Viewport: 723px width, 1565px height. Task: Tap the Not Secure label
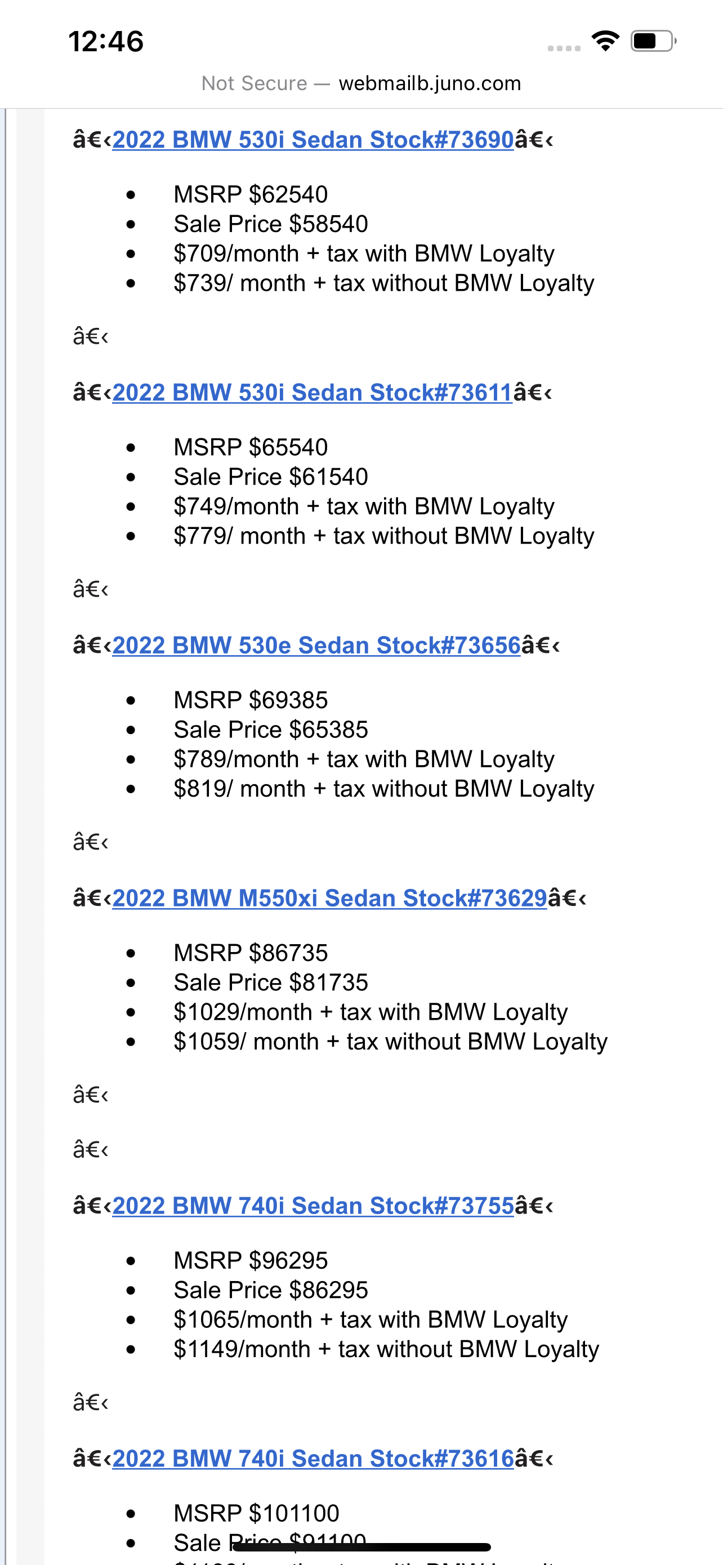coord(255,83)
